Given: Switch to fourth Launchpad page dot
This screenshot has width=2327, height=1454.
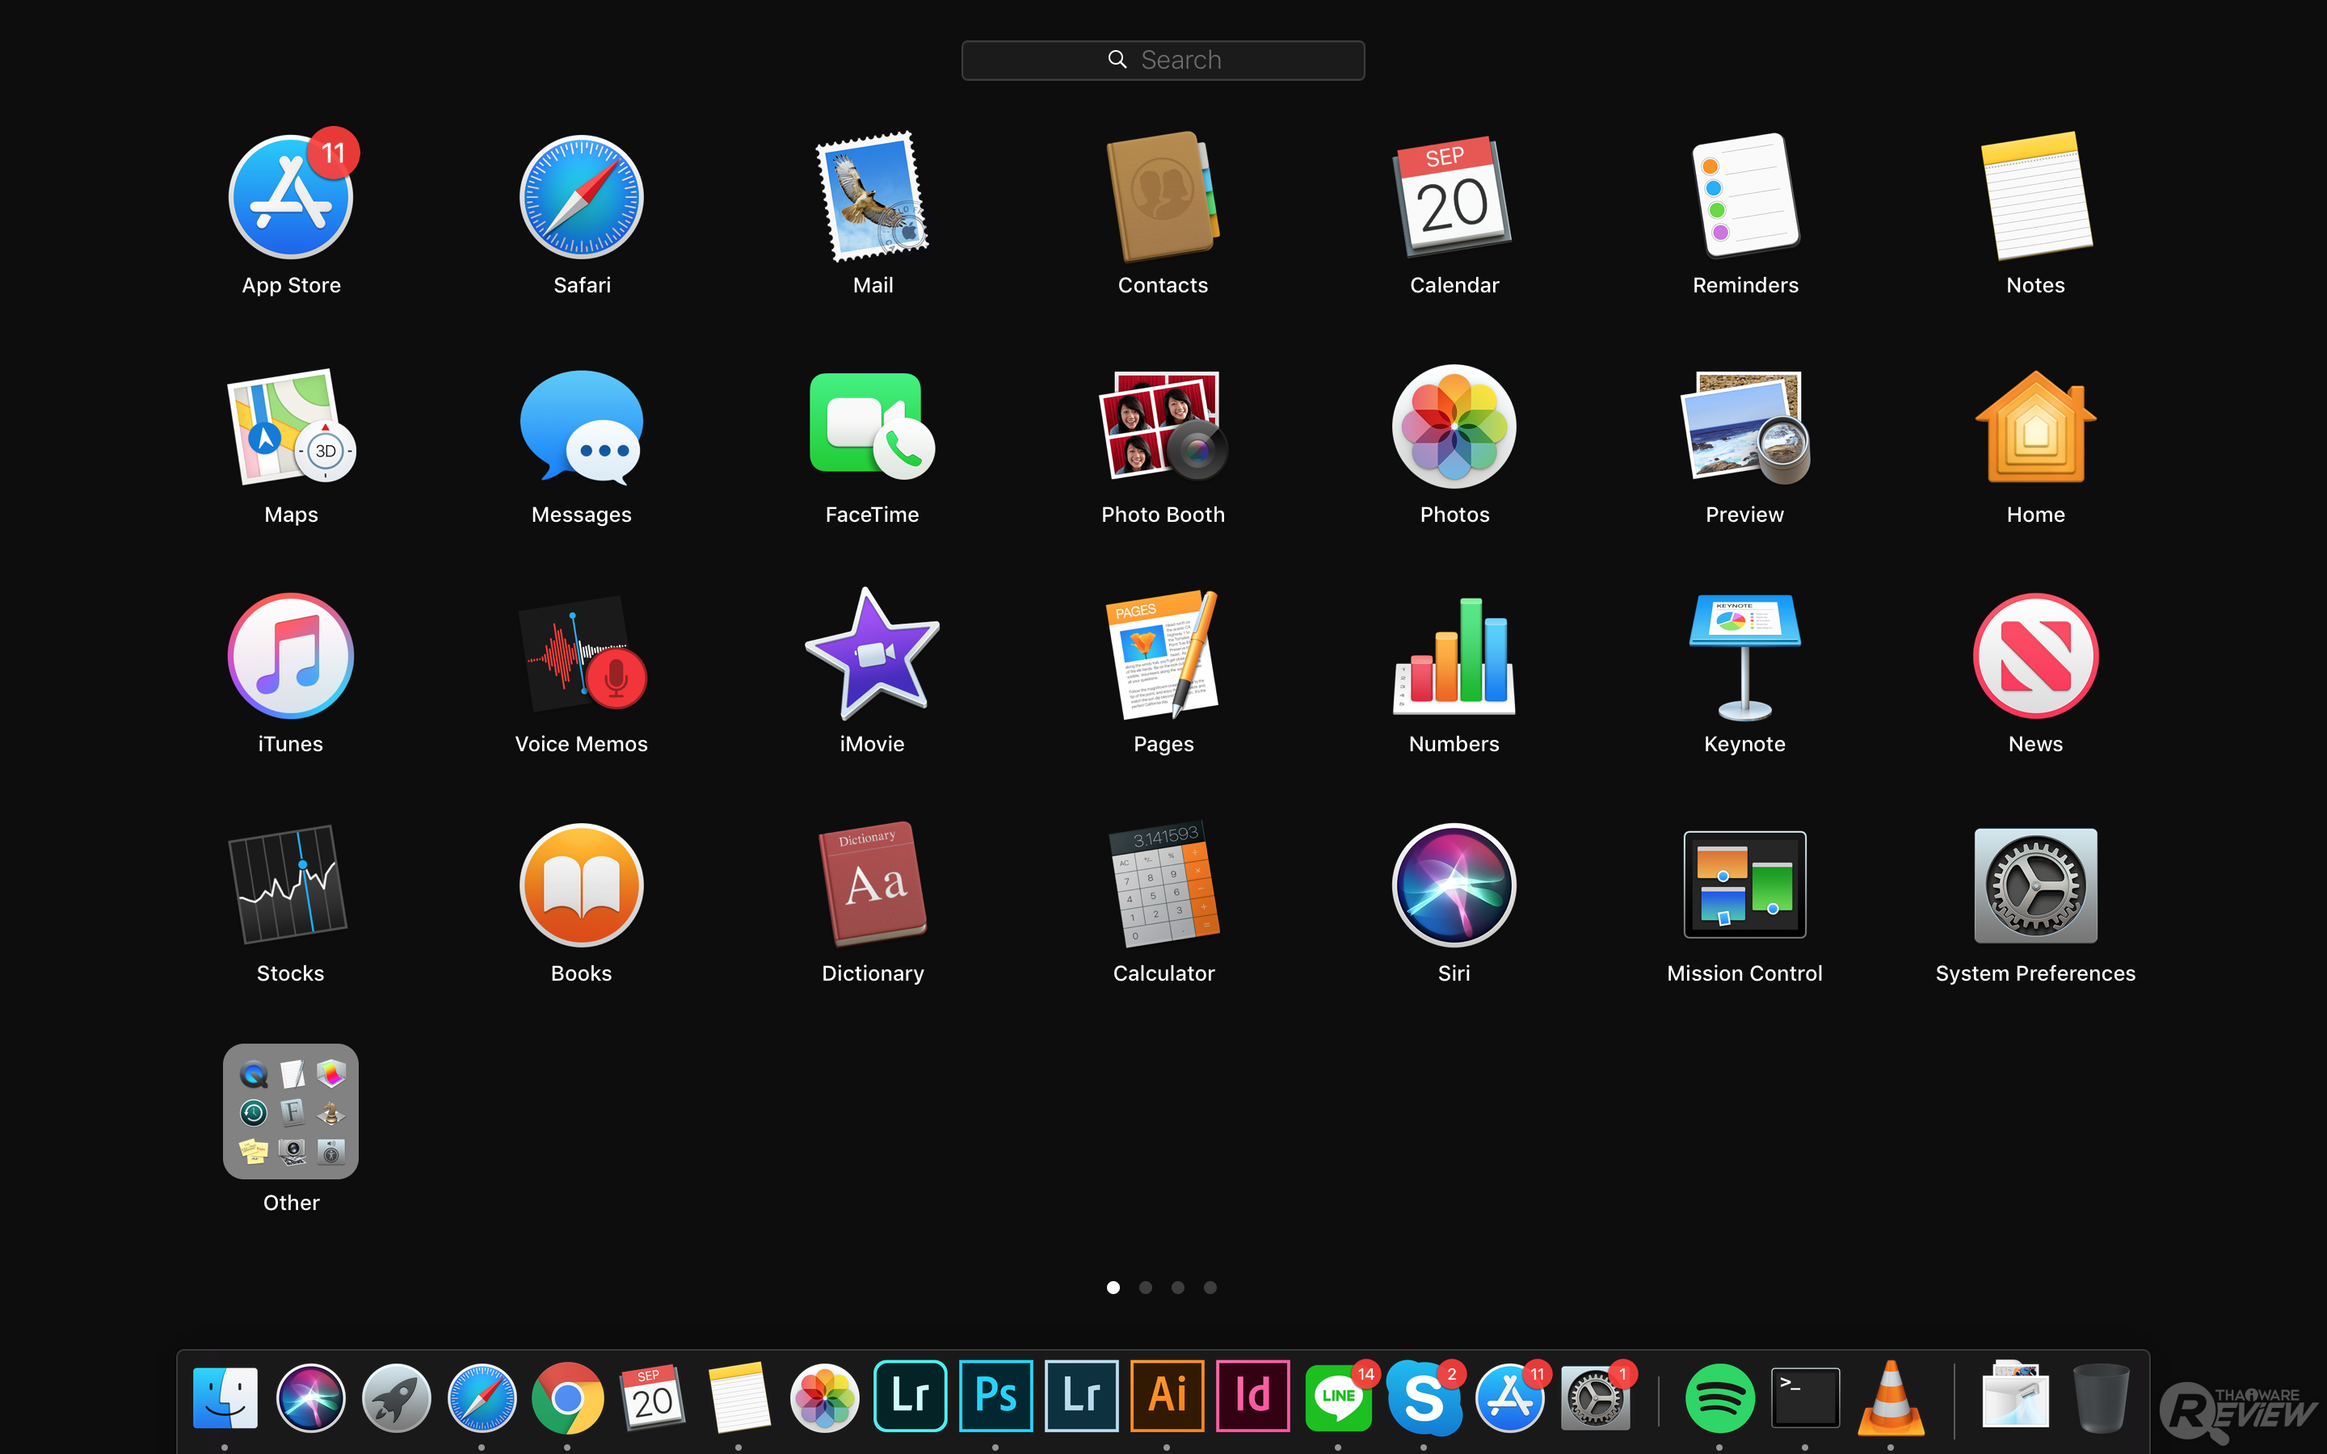Looking at the screenshot, I should [1210, 1288].
